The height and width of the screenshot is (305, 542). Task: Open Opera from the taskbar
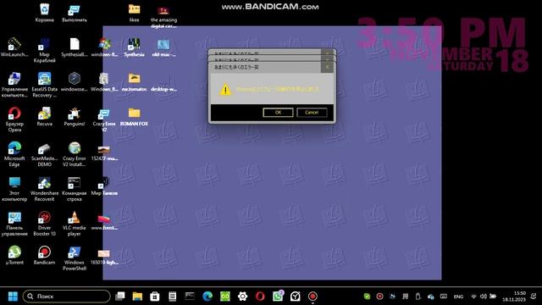pos(260,297)
